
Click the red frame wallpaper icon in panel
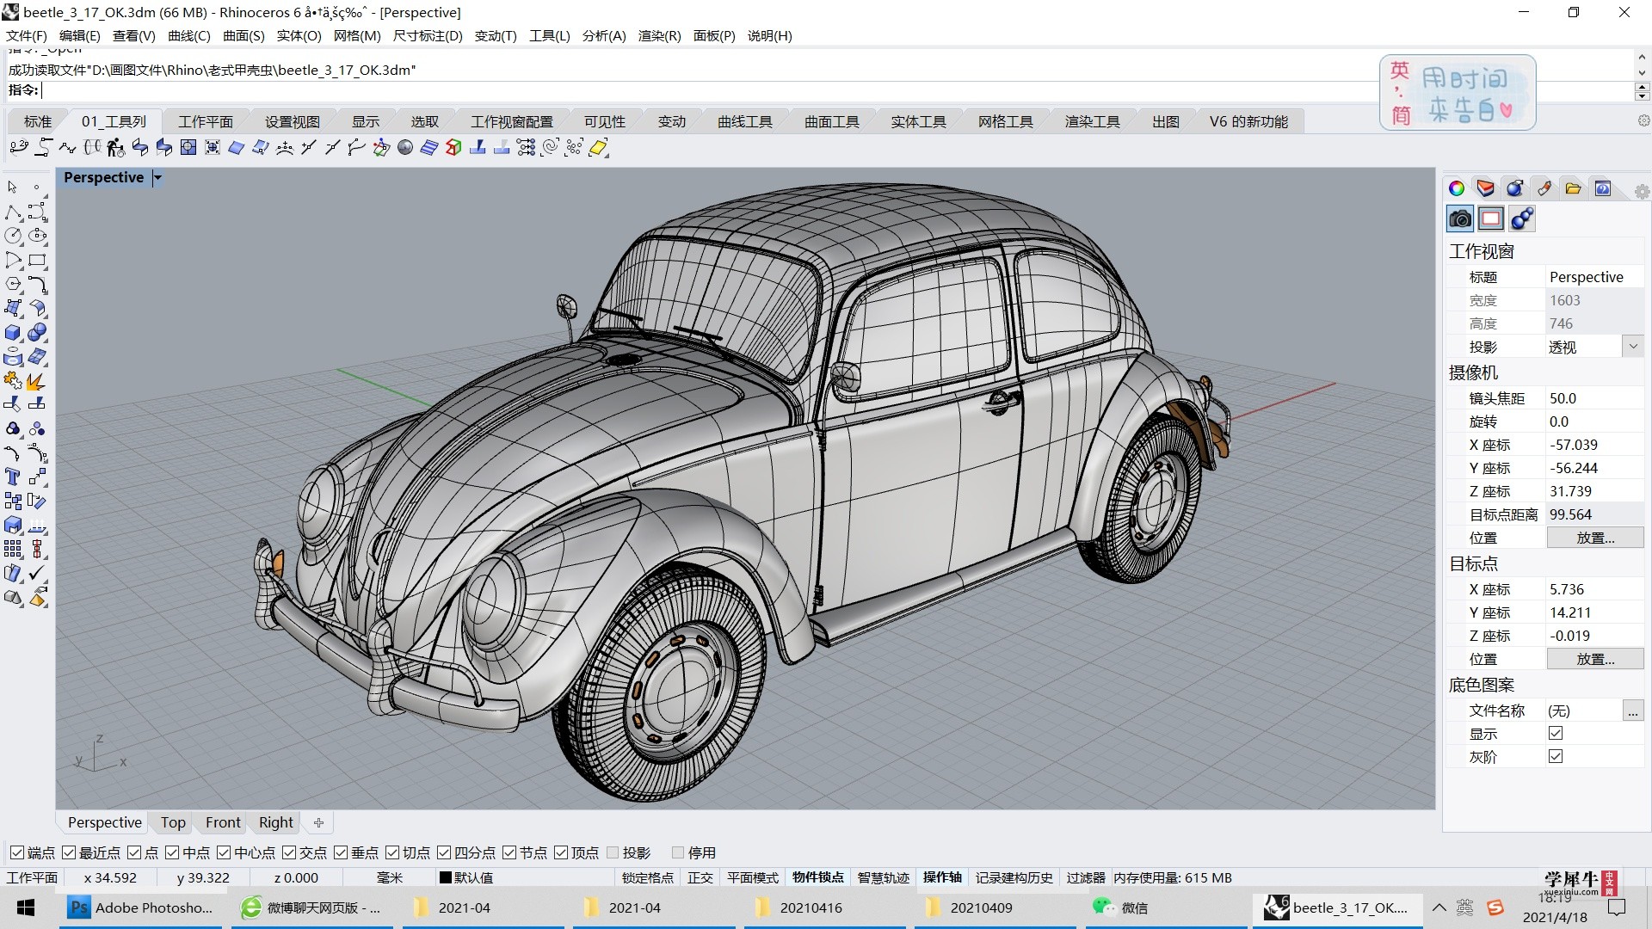tap(1491, 219)
